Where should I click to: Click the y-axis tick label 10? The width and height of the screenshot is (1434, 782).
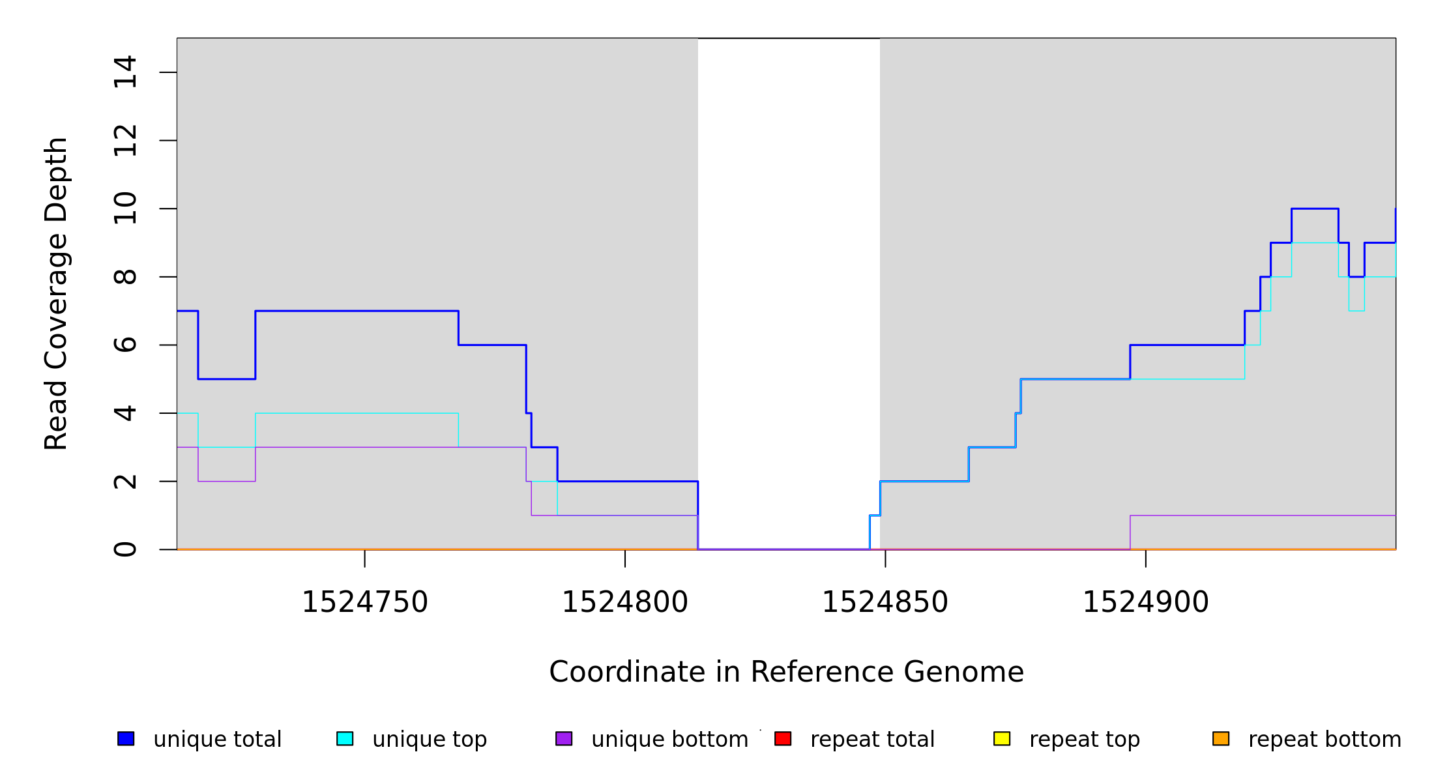point(125,209)
